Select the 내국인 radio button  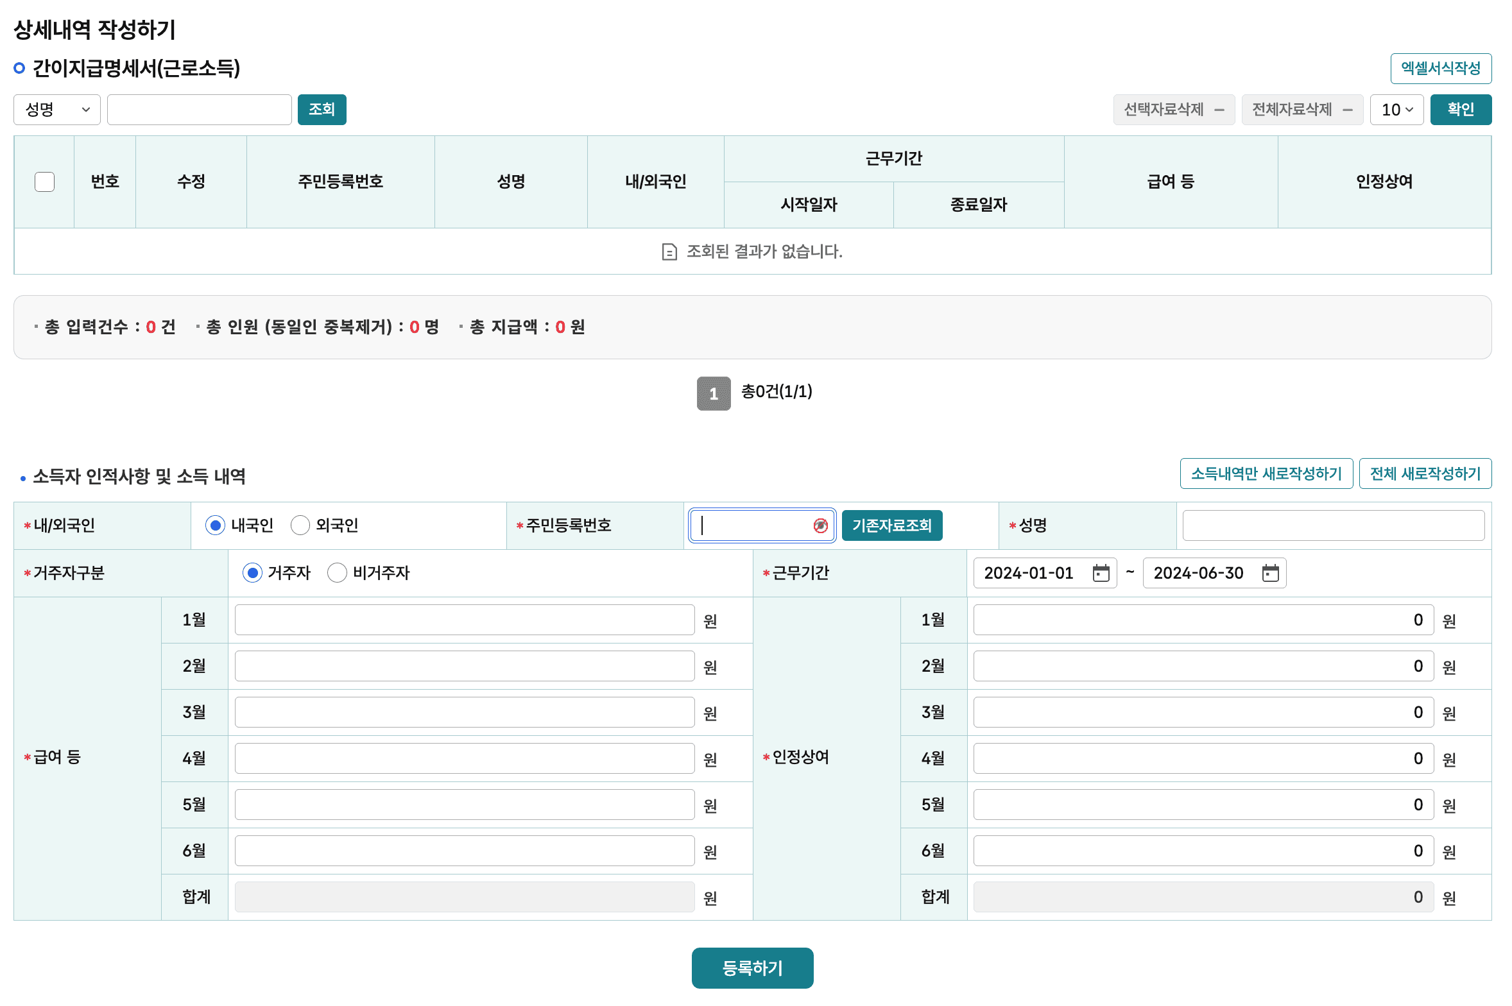[215, 525]
